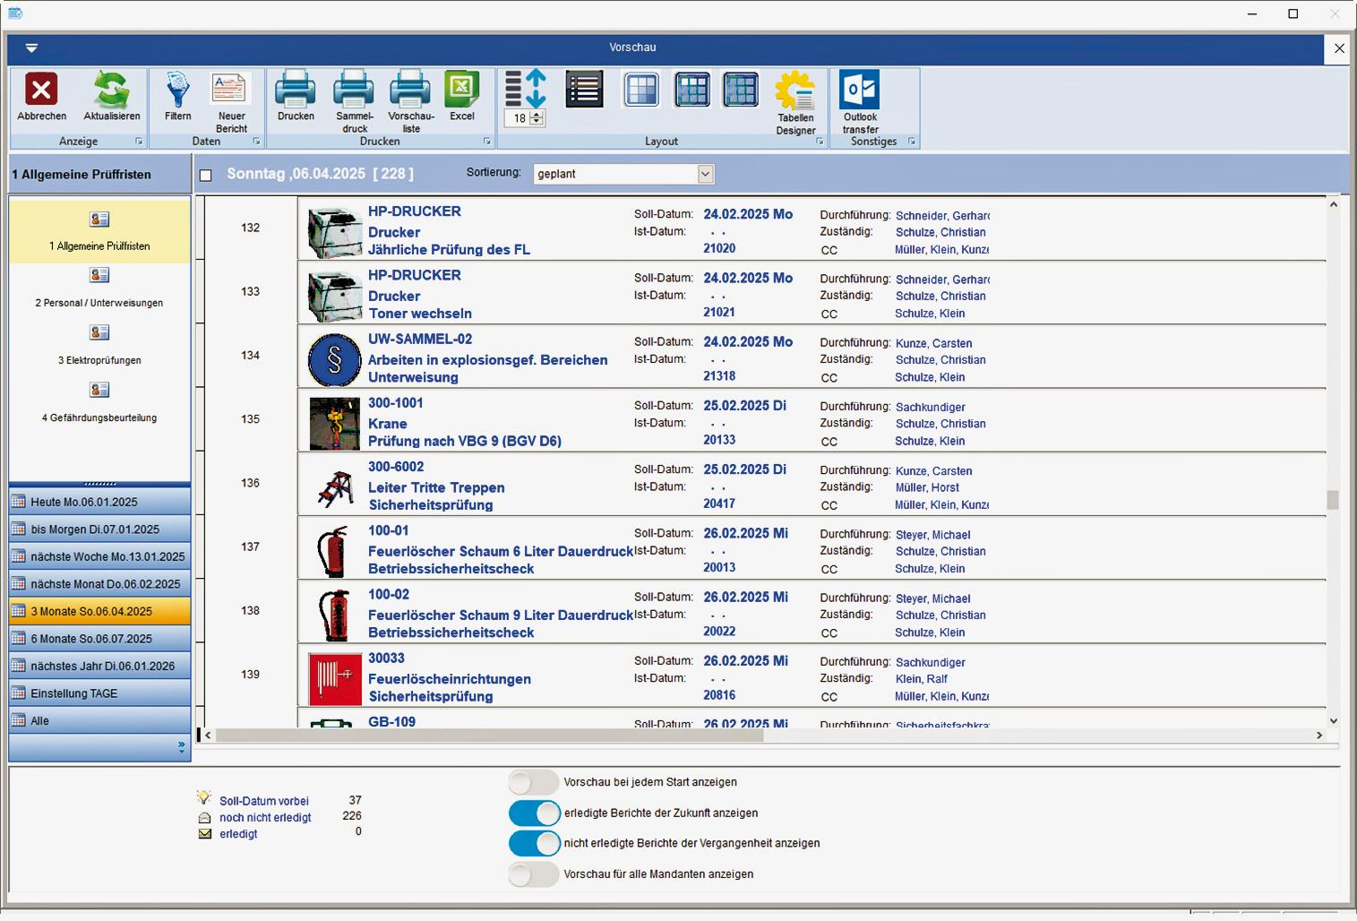
Task: Click the down arrow of the vertical scrollbar
Action: pos(1333,720)
